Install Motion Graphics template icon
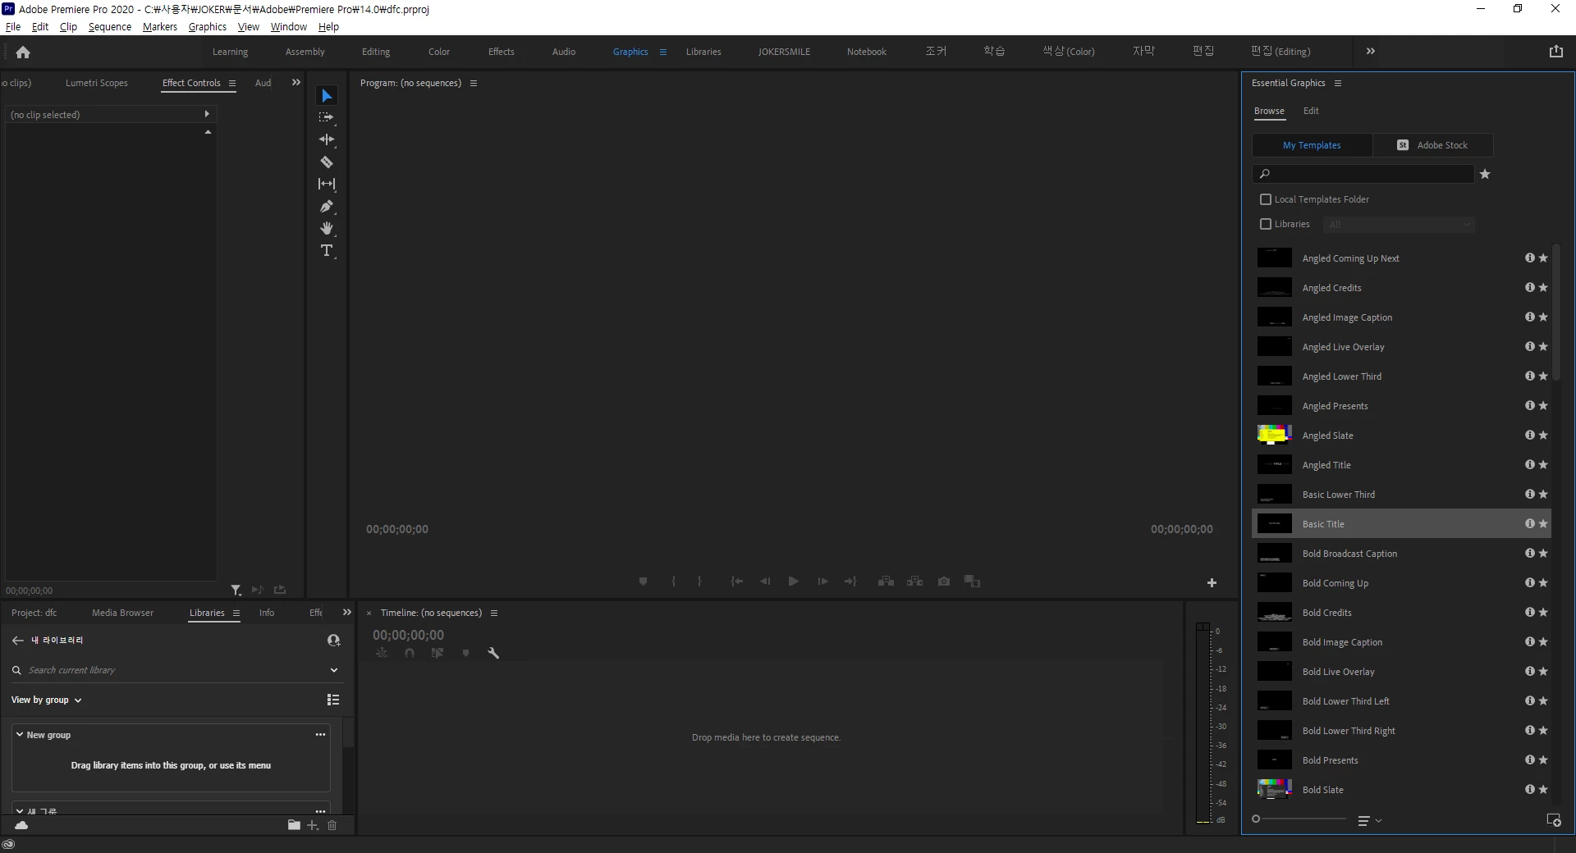Viewport: 1576px width, 853px height. tap(1553, 820)
